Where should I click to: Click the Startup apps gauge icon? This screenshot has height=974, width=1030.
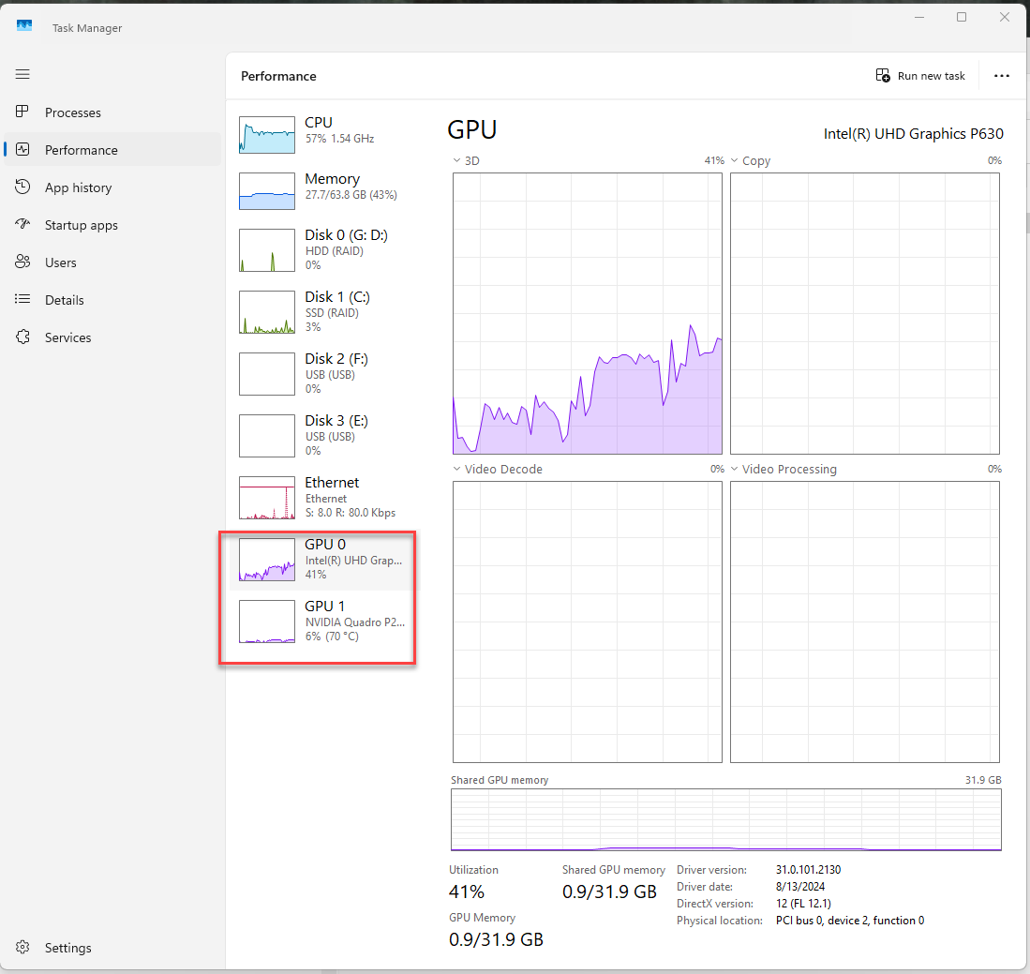click(22, 224)
